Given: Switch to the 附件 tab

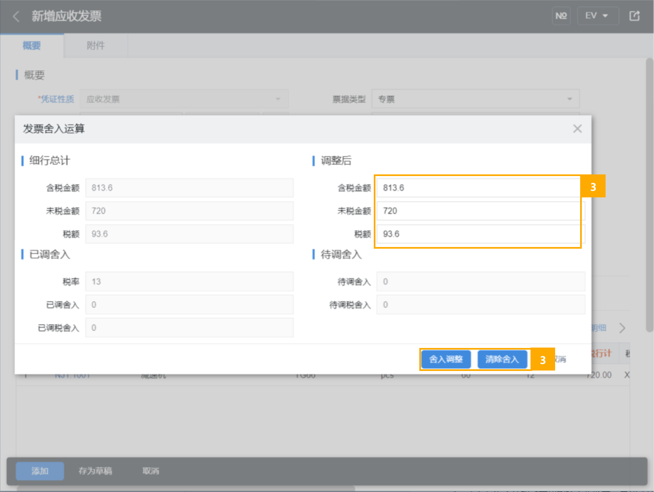Looking at the screenshot, I should click(96, 46).
